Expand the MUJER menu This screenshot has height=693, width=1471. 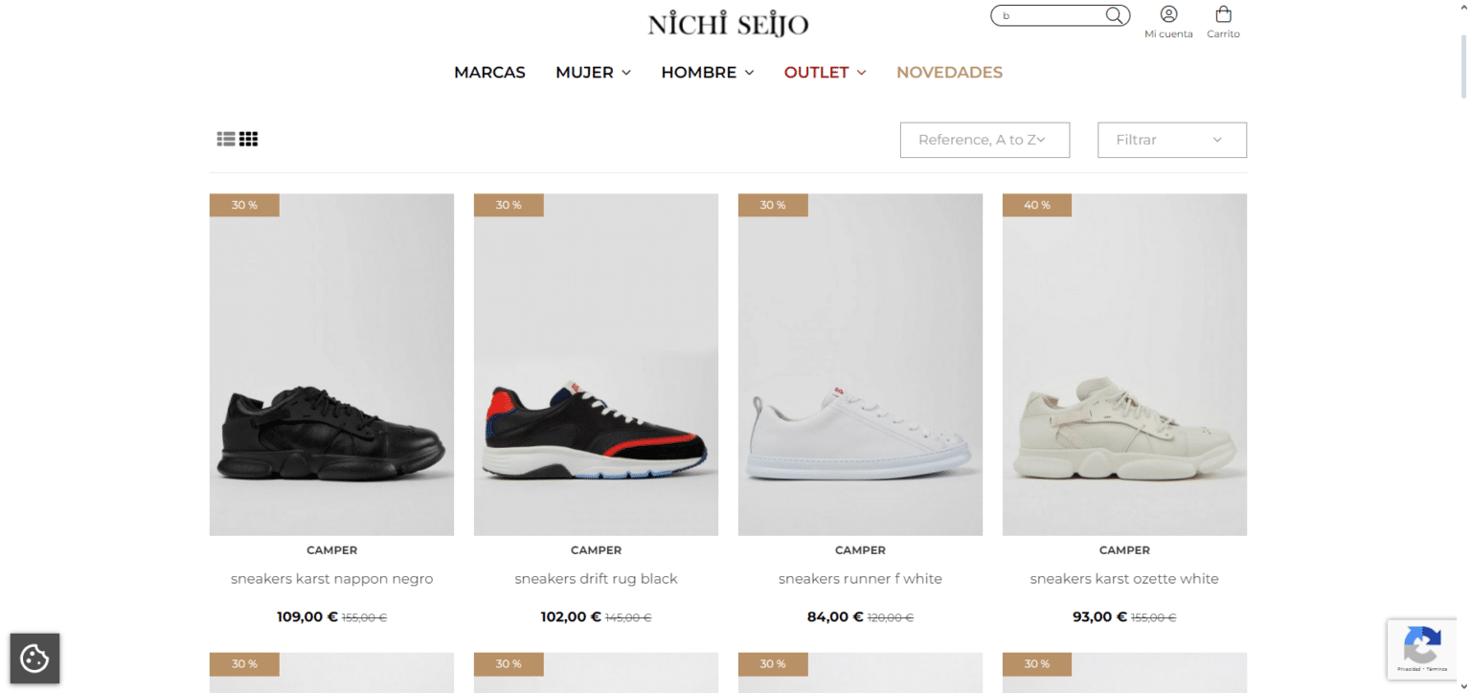pyautogui.click(x=593, y=73)
